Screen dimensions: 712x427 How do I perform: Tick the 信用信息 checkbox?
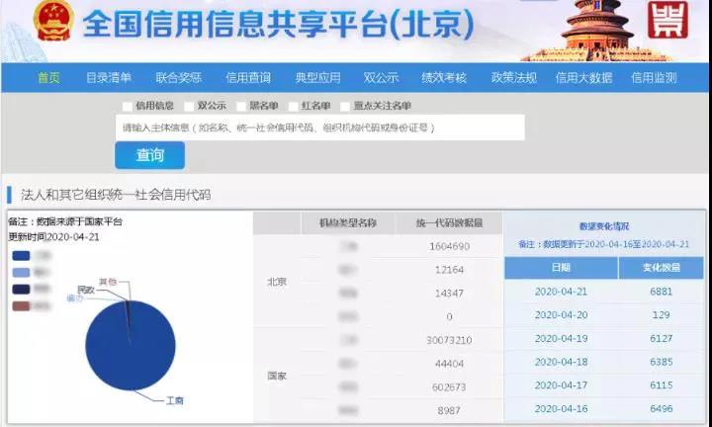[128, 106]
